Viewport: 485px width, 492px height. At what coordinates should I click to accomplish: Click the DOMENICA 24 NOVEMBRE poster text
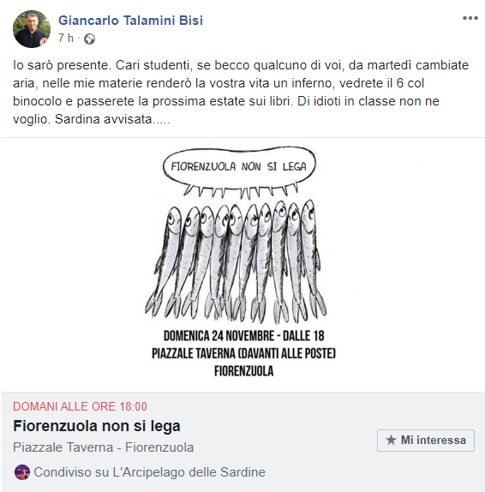coord(243,336)
